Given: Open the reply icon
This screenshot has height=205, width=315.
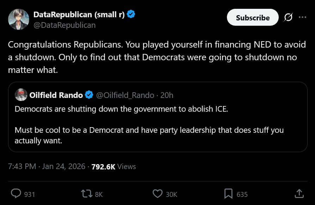Looking at the screenshot, I should pos(16,194).
